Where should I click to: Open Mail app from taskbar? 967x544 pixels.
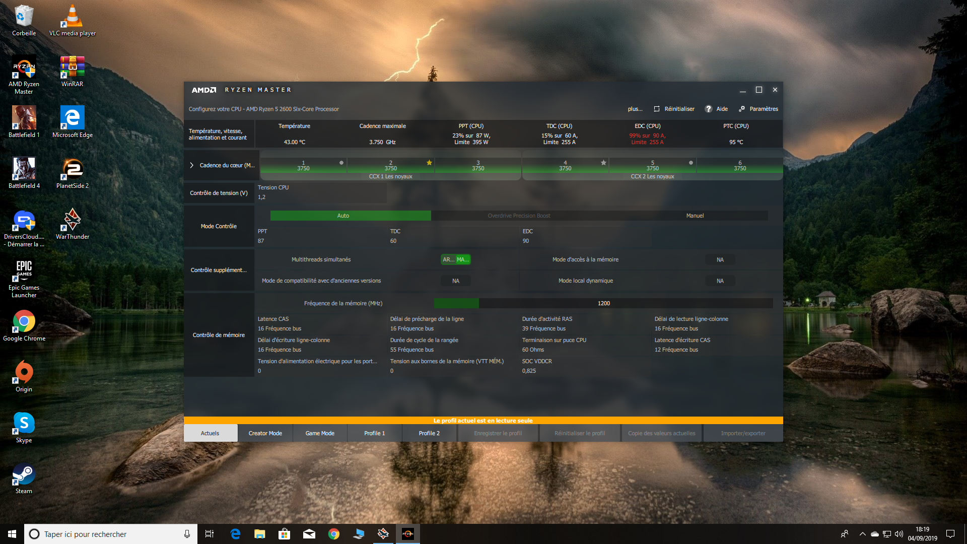[x=309, y=534]
